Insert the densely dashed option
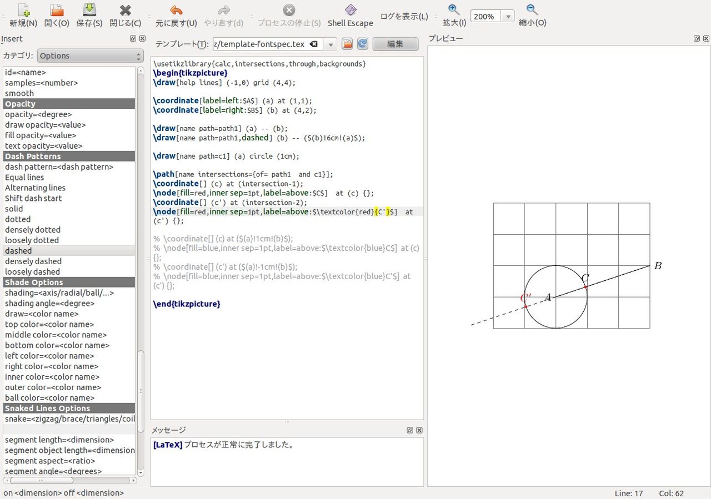The width and height of the screenshot is (711, 499). tap(69, 261)
